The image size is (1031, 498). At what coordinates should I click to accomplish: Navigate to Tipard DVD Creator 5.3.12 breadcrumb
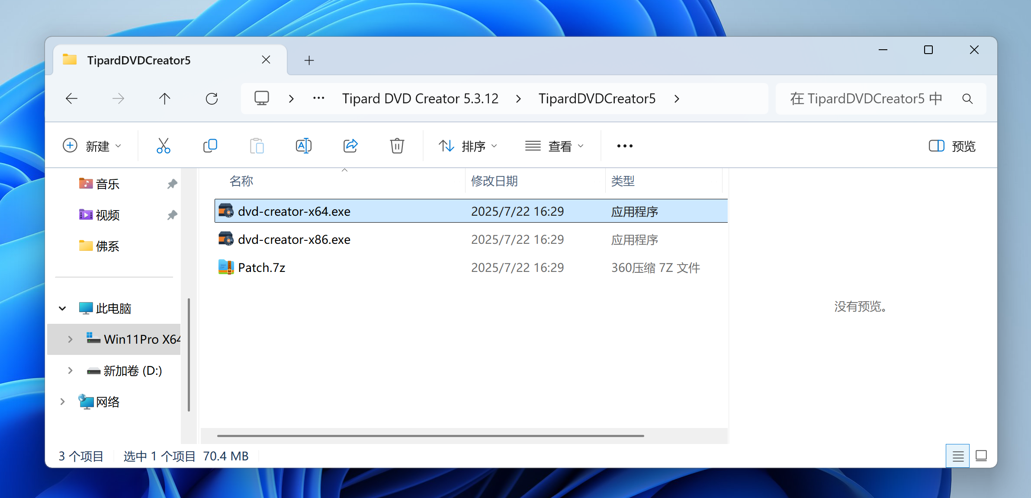click(420, 99)
